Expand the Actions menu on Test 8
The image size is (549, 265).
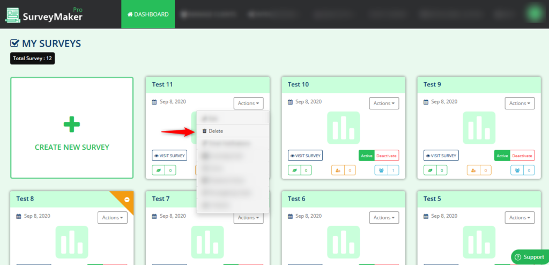pos(113,218)
